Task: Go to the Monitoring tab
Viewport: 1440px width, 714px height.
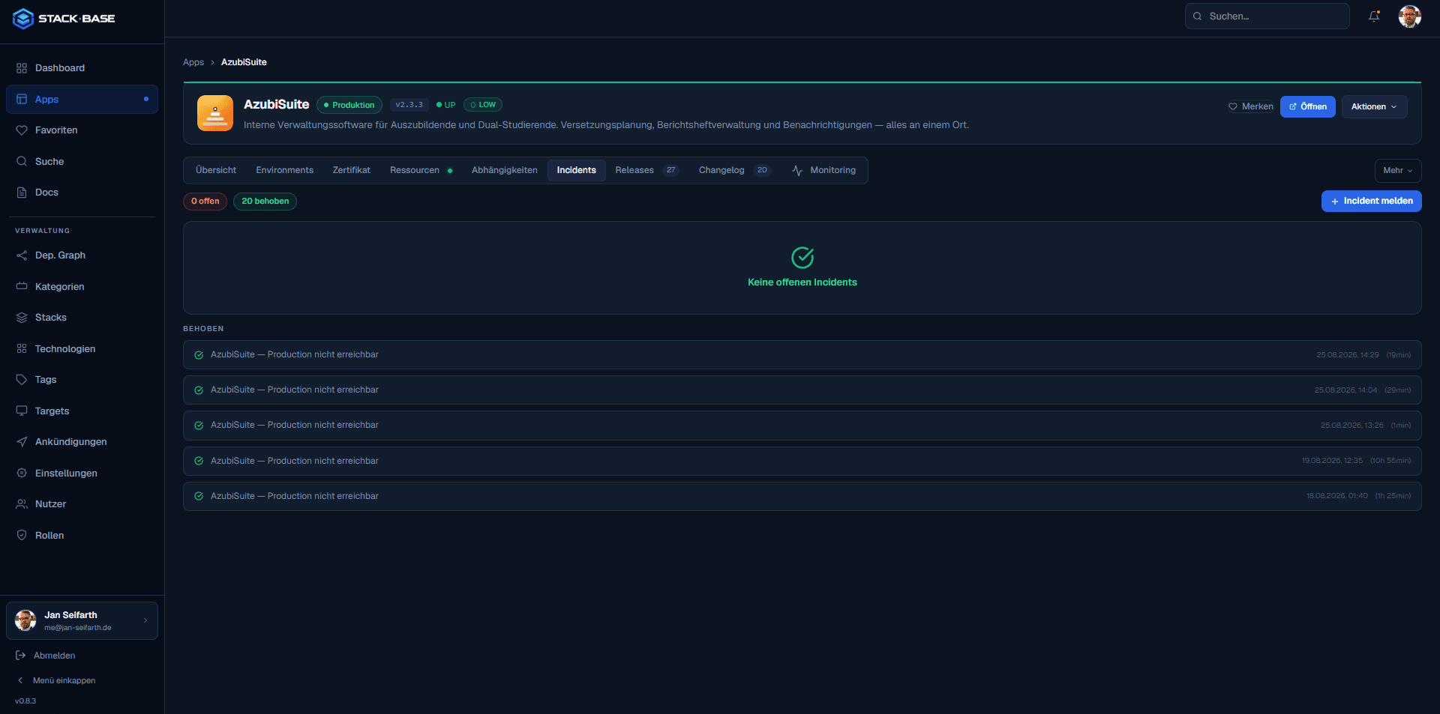Action: point(823,170)
